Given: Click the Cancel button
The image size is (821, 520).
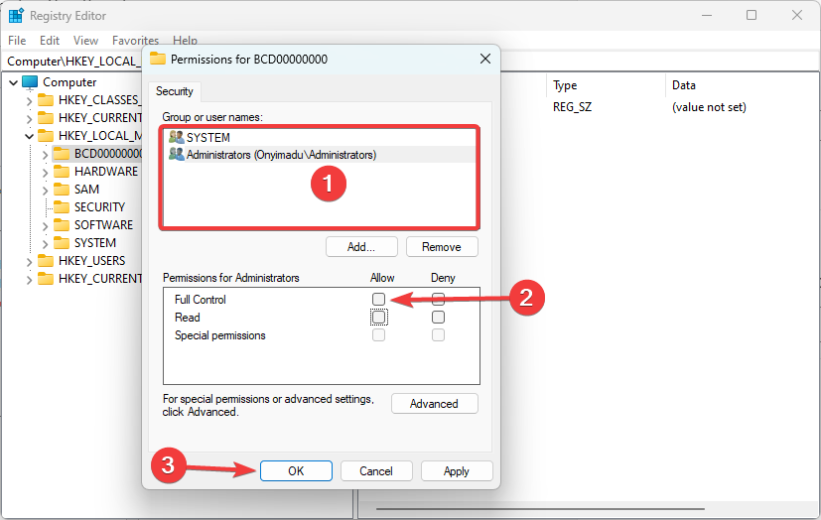Looking at the screenshot, I should point(376,470).
